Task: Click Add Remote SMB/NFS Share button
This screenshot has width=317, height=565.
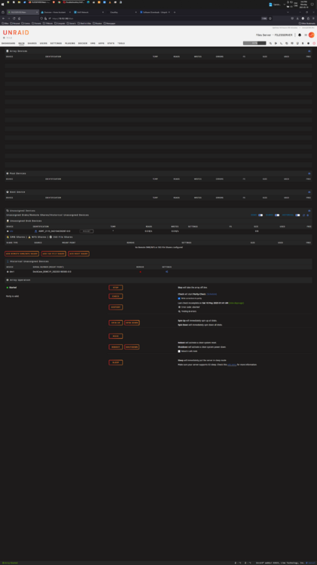Action: click(x=22, y=254)
